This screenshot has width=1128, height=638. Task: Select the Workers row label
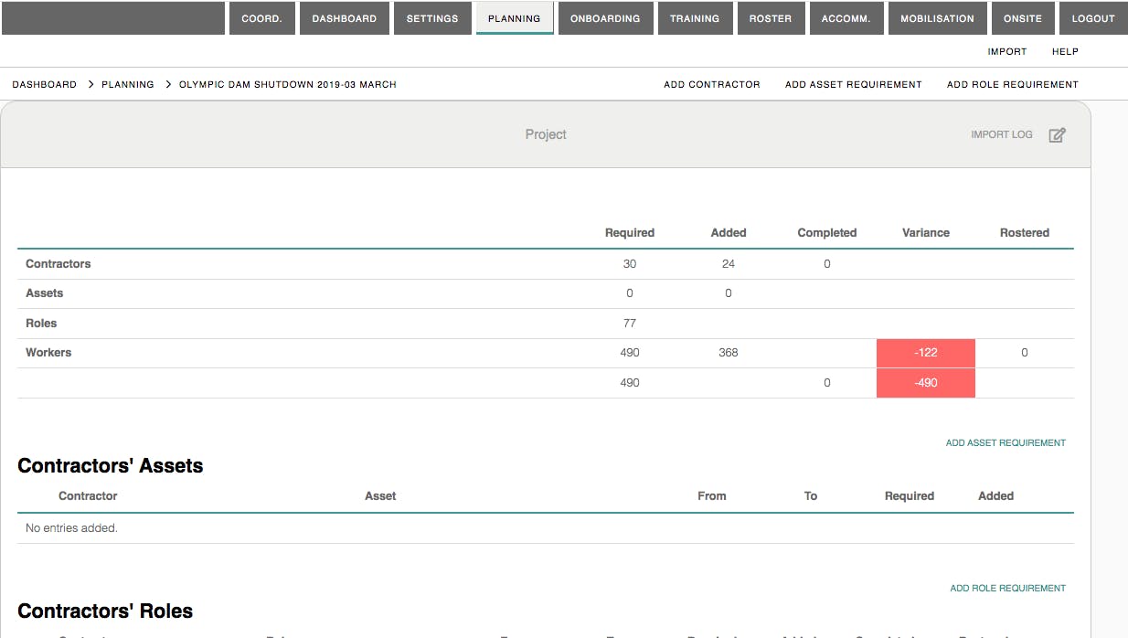pyautogui.click(x=48, y=352)
